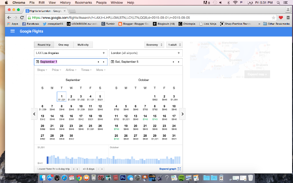Move return date one day later
Image resolution: width=293 pixels, height=183 pixels.
point(179,62)
